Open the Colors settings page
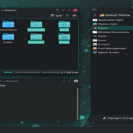 click(x=112, y=28)
